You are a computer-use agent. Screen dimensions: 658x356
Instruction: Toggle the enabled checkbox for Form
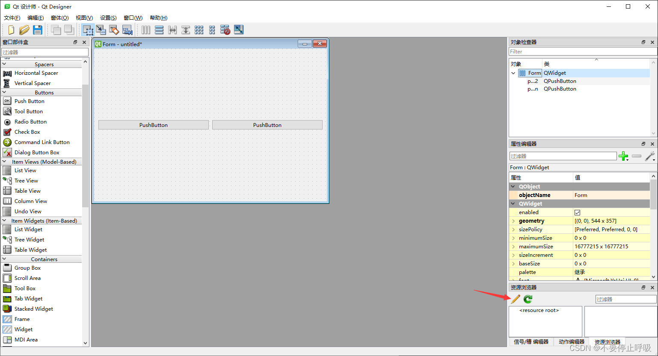[x=578, y=212]
